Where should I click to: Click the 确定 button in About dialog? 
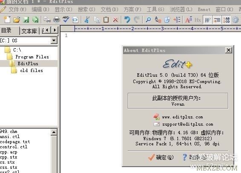pyautogui.click(x=161, y=157)
